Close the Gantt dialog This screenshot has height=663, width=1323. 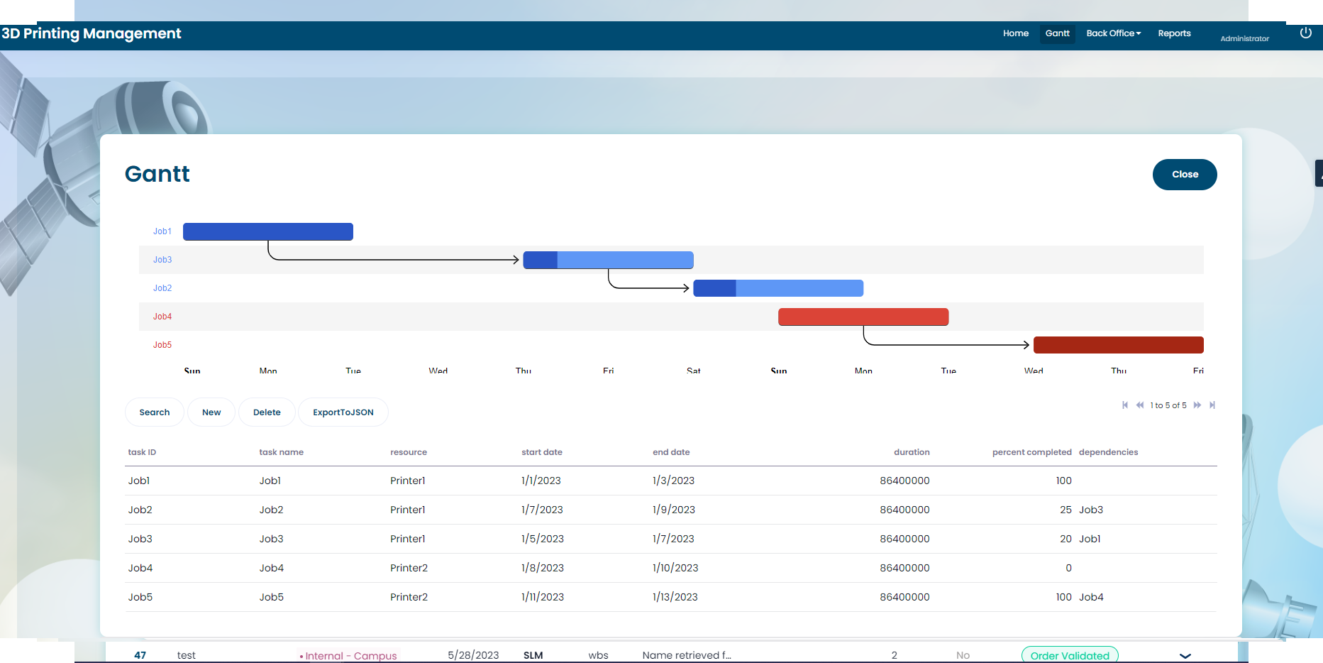(x=1184, y=175)
